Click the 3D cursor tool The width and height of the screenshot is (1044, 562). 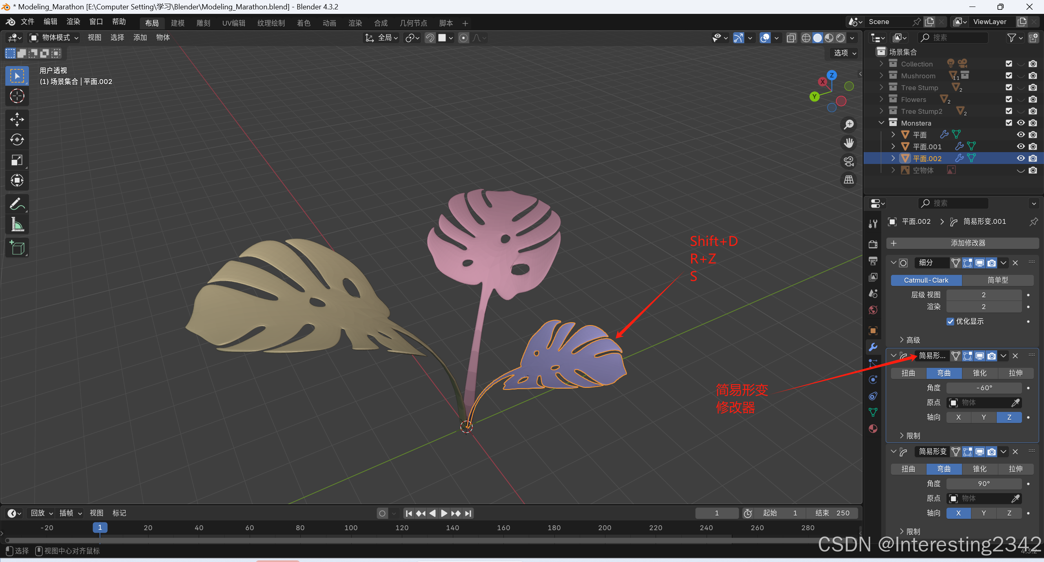pos(17,96)
